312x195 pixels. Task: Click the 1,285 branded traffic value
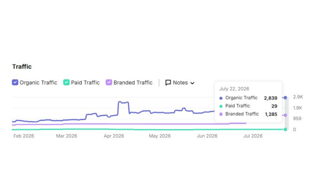coord(271,114)
